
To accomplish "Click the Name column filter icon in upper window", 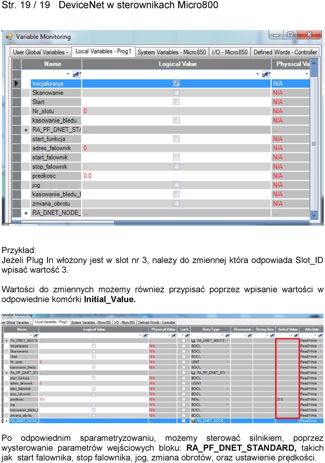I will (x=77, y=74).
